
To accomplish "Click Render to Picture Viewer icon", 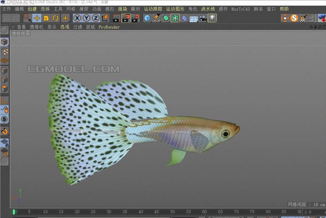I will pyautogui.click(x=126, y=18).
